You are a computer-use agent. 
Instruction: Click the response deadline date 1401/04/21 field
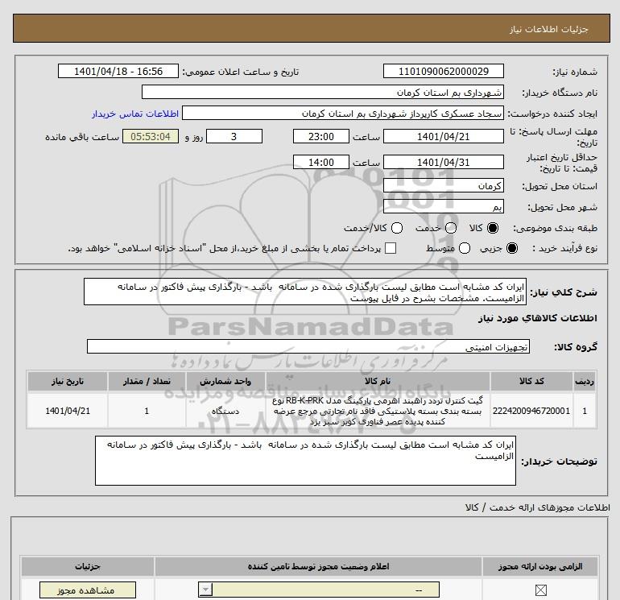[443, 136]
